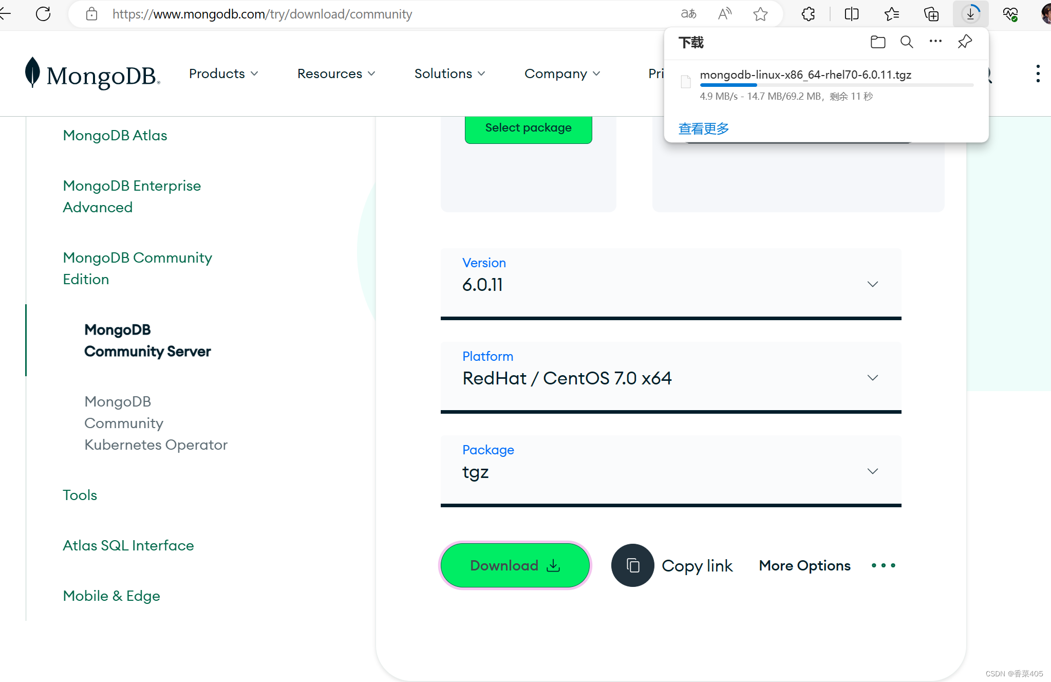This screenshot has height=682, width=1051.
Task: Open the browser extensions puzzle icon
Action: tap(808, 14)
